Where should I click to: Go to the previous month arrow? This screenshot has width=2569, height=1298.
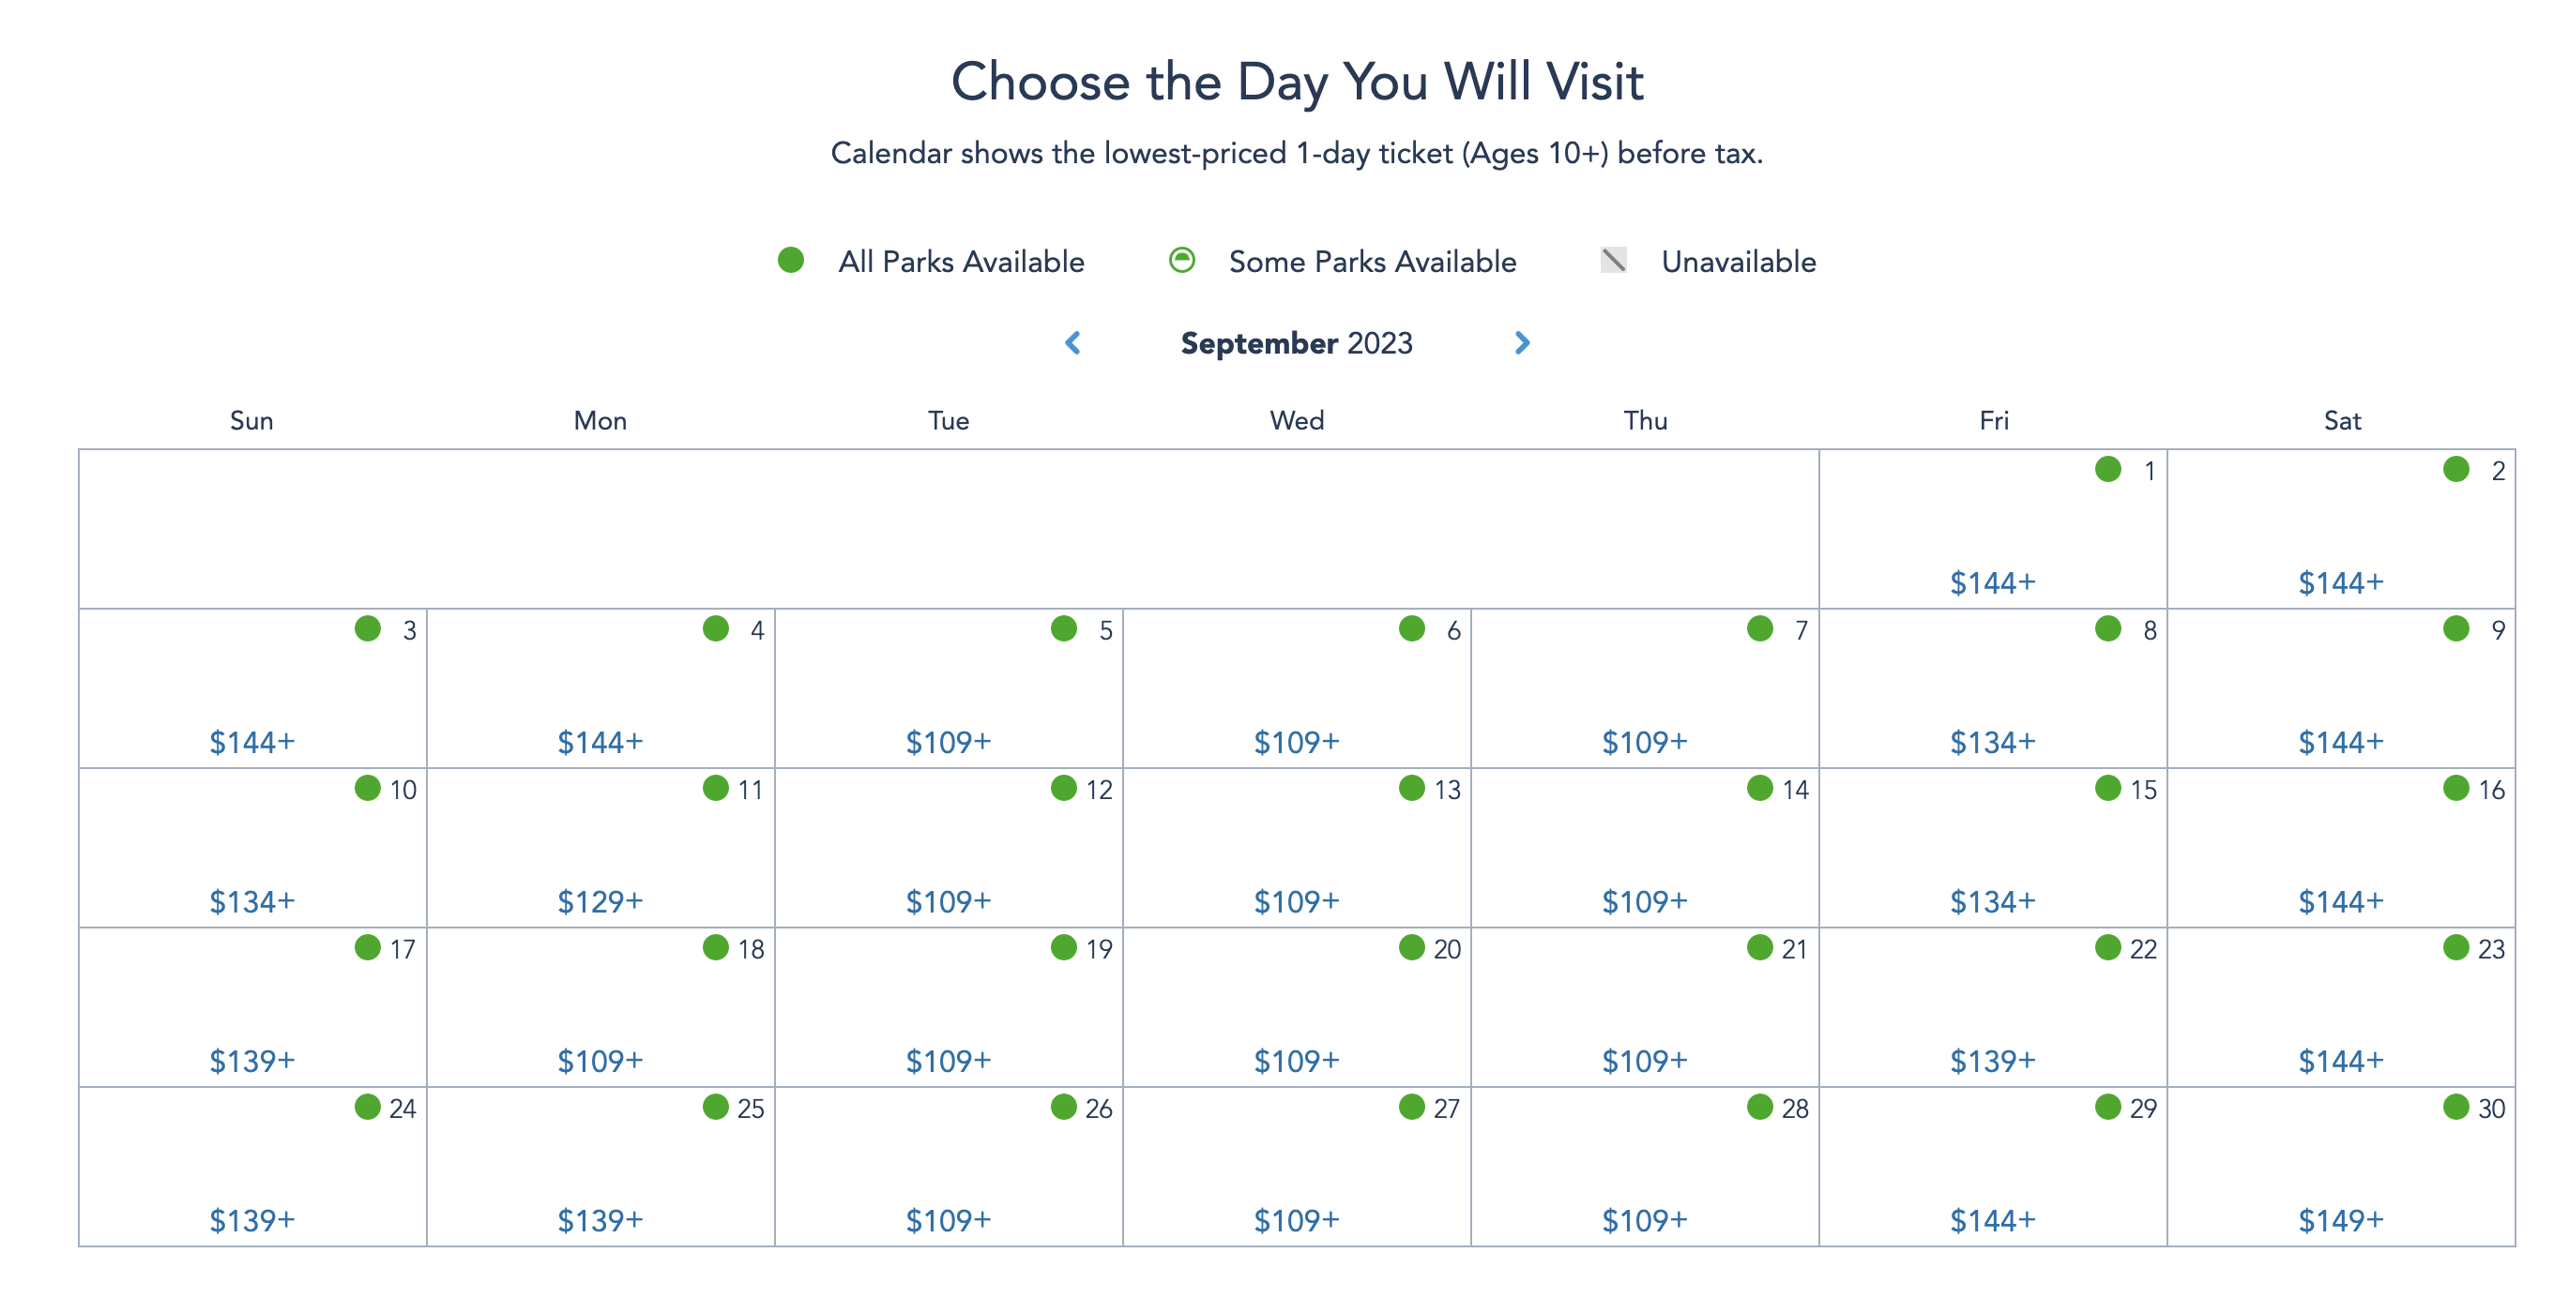(x=1073, y=343)
